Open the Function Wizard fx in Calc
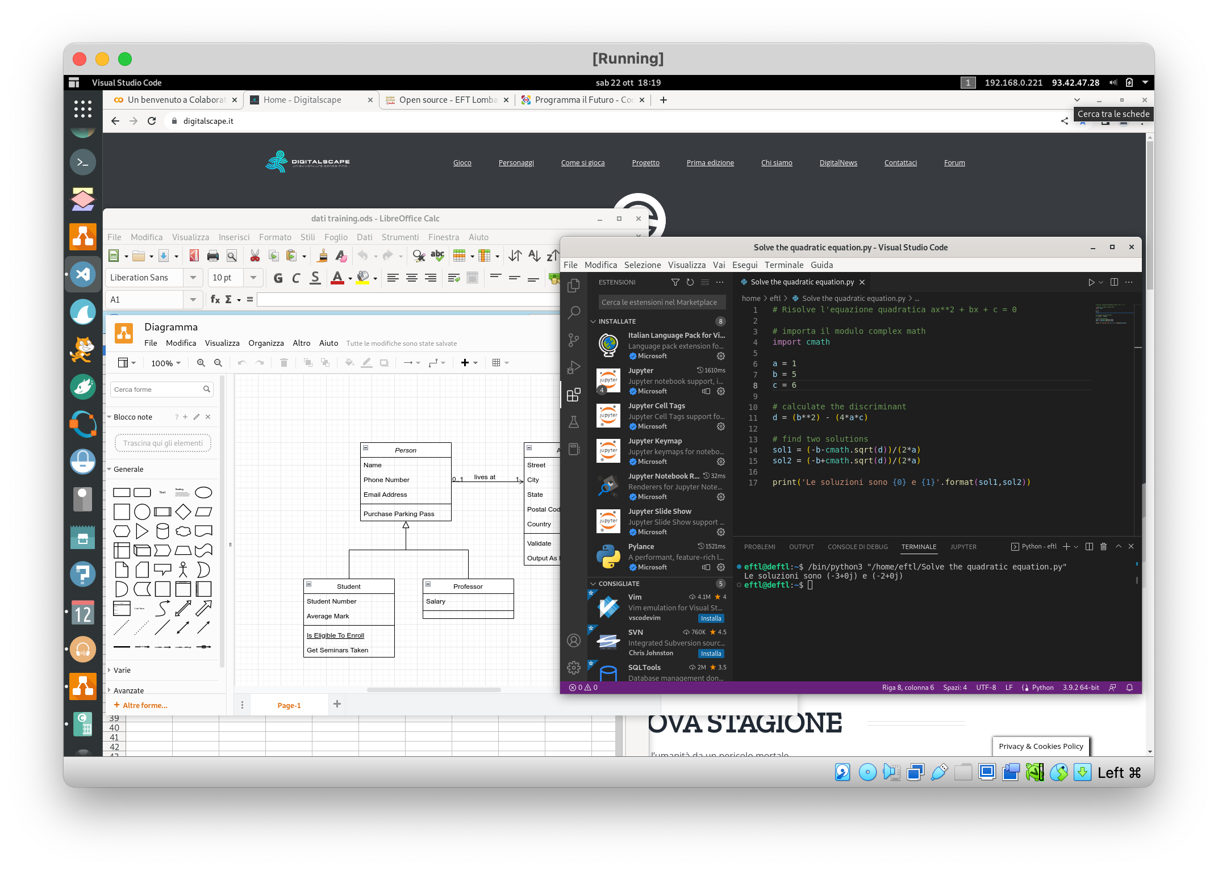 215,299
